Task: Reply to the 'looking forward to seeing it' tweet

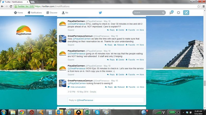Action: pyautogui.click(x=109, y=87)
